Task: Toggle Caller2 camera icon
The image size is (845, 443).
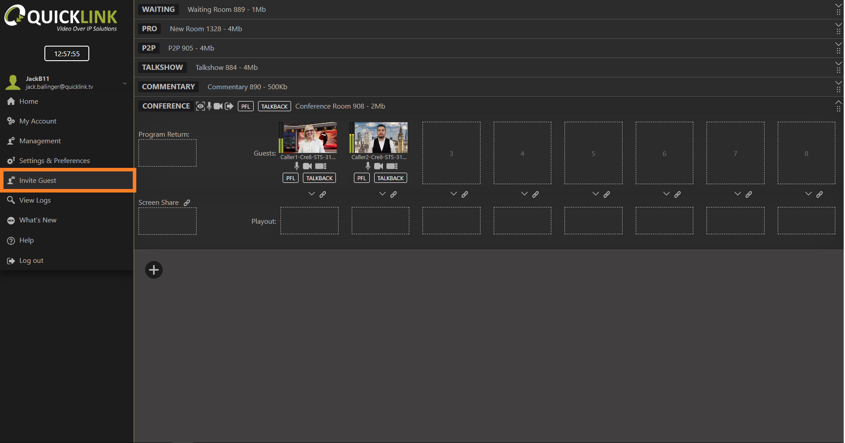Action: (379, 166)
